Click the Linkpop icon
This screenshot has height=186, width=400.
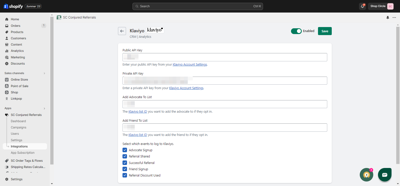click(x=7, y=99)
